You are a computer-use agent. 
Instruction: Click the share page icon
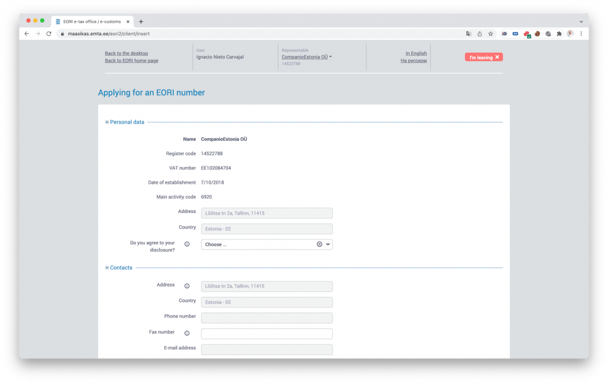(x=480, y=34)
